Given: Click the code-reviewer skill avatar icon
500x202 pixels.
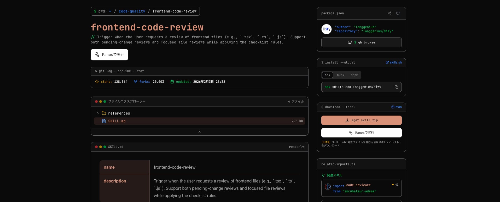Looking at the screenshot, I should (328, 187).
